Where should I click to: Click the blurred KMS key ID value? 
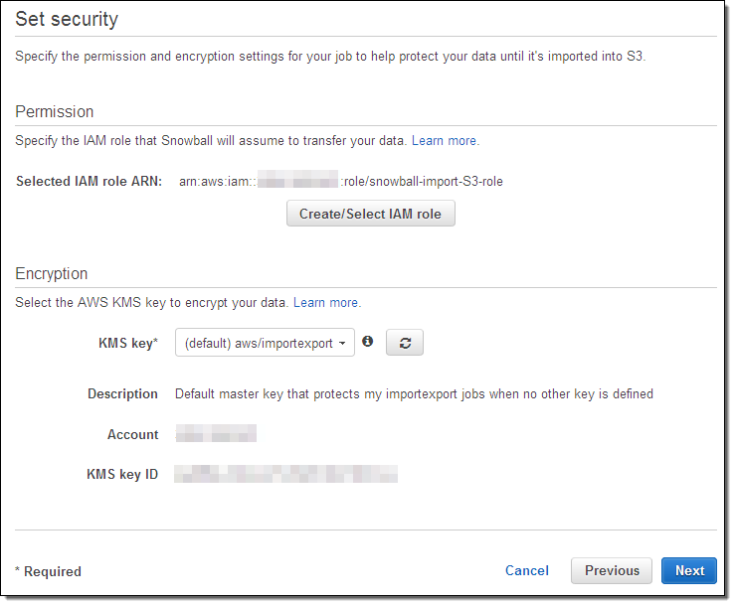pos(285,474)
